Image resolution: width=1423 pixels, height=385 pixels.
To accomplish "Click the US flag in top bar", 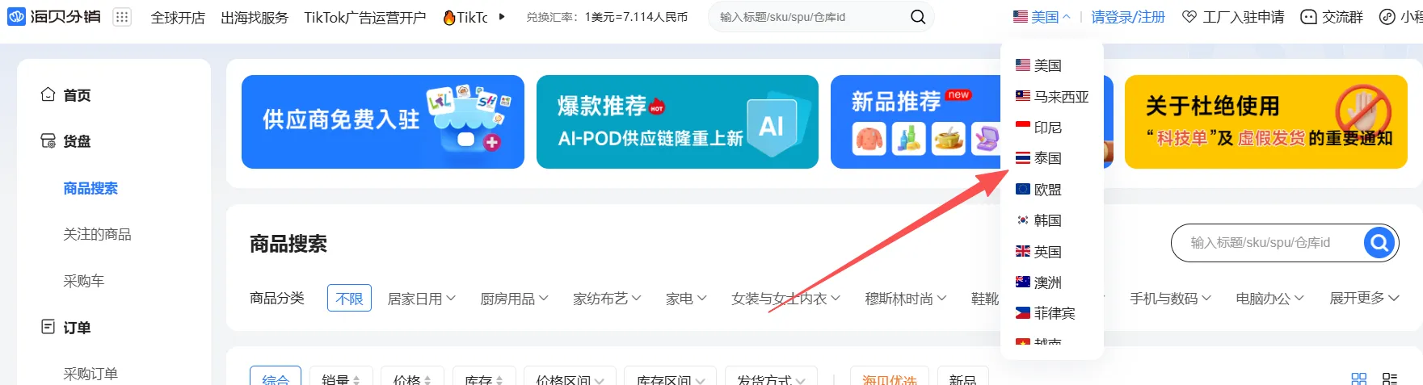I will (1021, 16).
